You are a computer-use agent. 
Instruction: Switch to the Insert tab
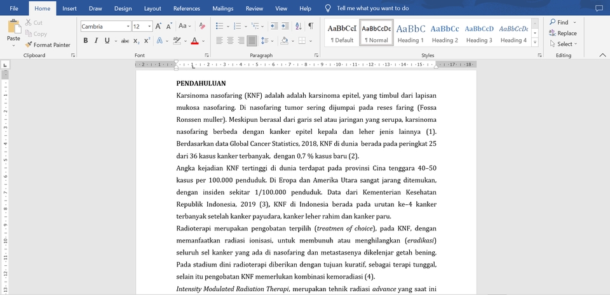pos(70,8)
